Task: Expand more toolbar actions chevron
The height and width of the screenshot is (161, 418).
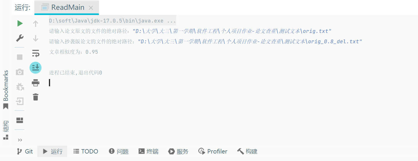Action: [x=20, y=140]
